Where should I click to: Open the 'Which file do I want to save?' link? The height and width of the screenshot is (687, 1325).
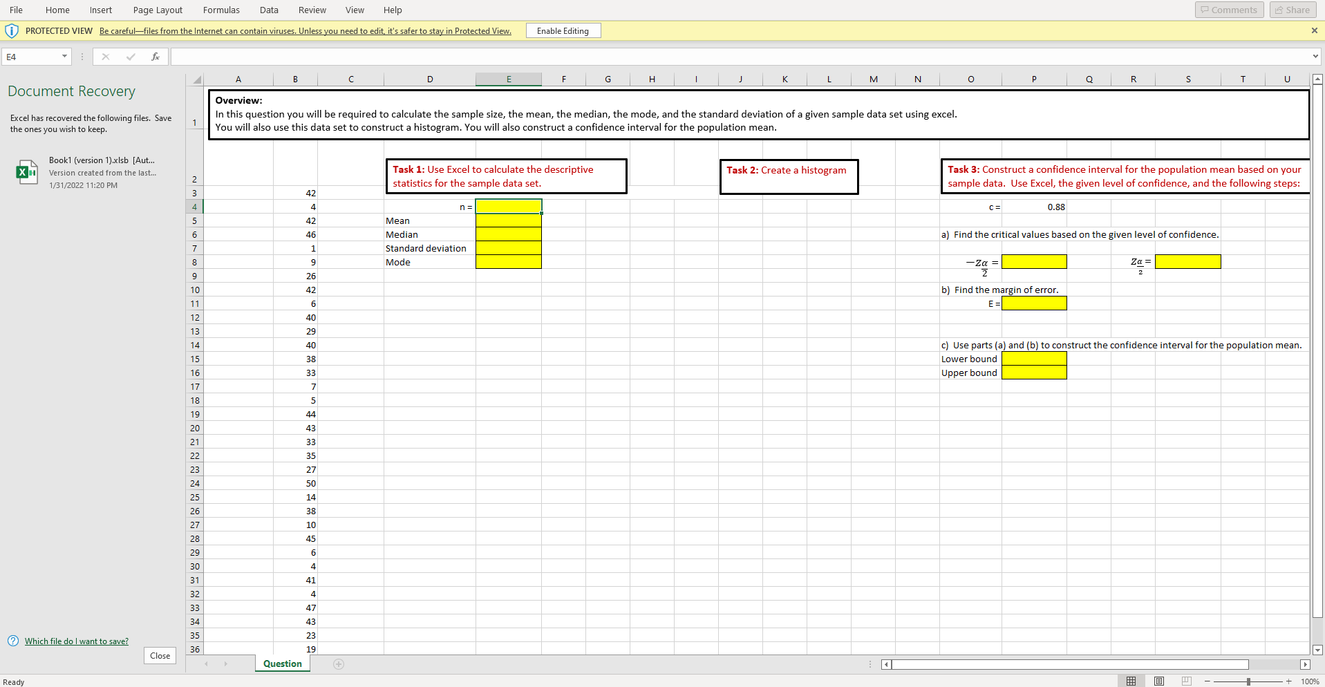(76, 641)
